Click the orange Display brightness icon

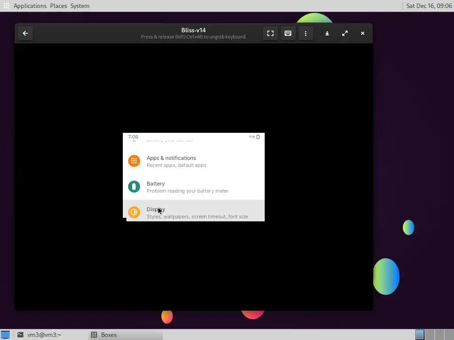[x=134, y=212]
